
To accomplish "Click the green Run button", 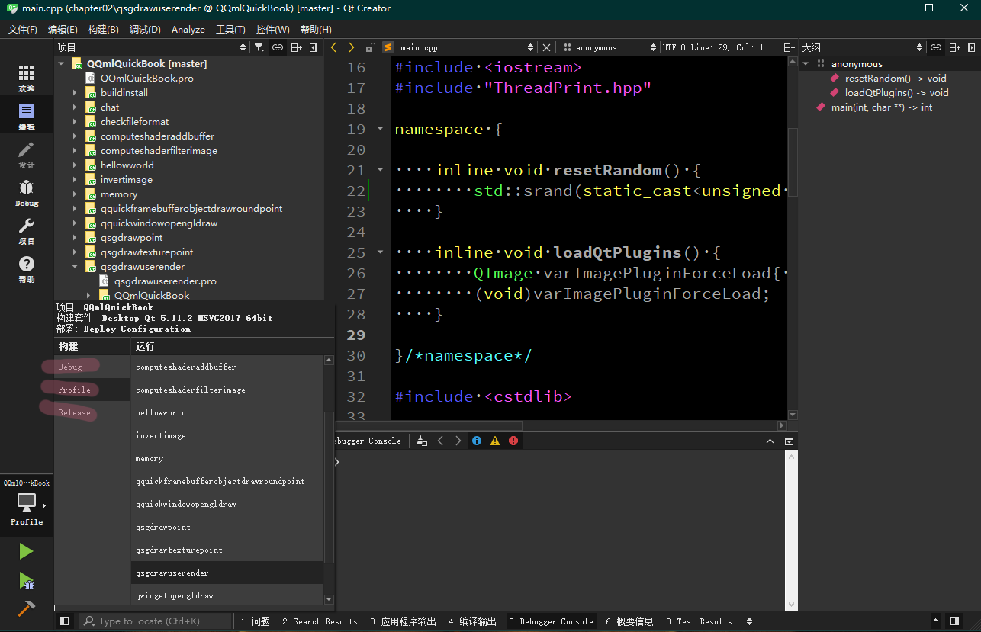I will click(27, 551).
